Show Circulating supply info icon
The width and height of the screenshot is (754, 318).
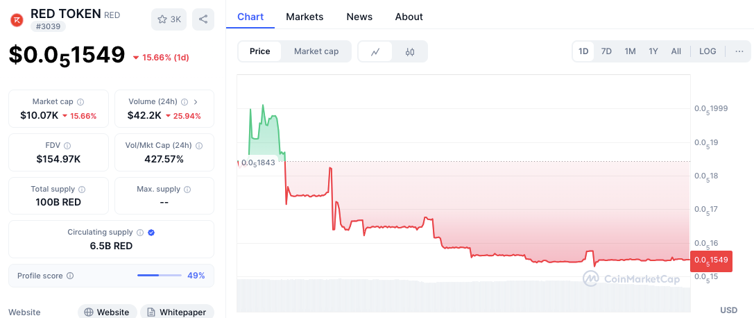[140, 233]
